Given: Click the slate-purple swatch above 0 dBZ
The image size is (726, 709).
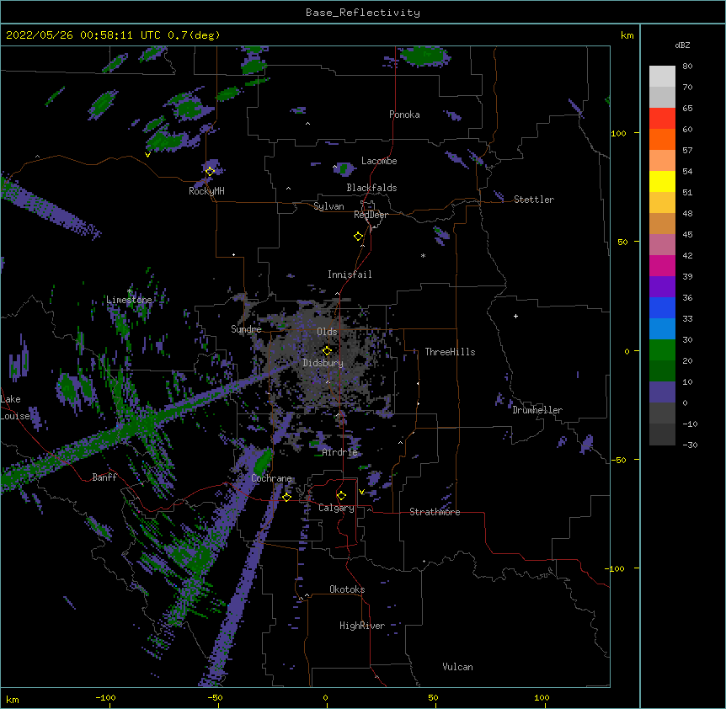Looking at the screenshot, I should 662,392.
